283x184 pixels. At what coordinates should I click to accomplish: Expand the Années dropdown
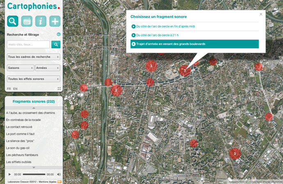coord(48,67)
